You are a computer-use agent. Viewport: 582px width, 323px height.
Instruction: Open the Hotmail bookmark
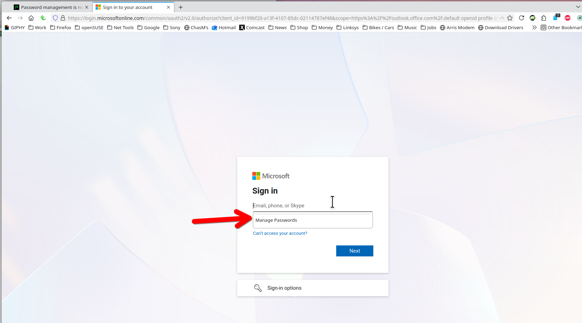coord(224,27)
